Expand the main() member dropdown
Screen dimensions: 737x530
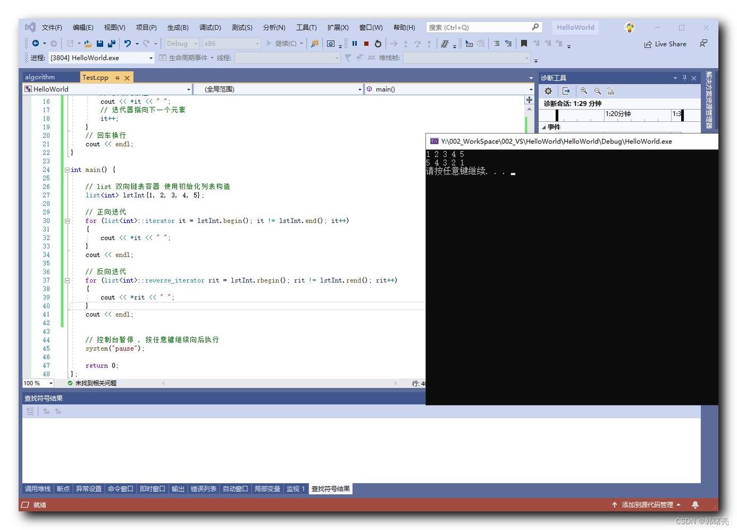(x=530, y=89)
